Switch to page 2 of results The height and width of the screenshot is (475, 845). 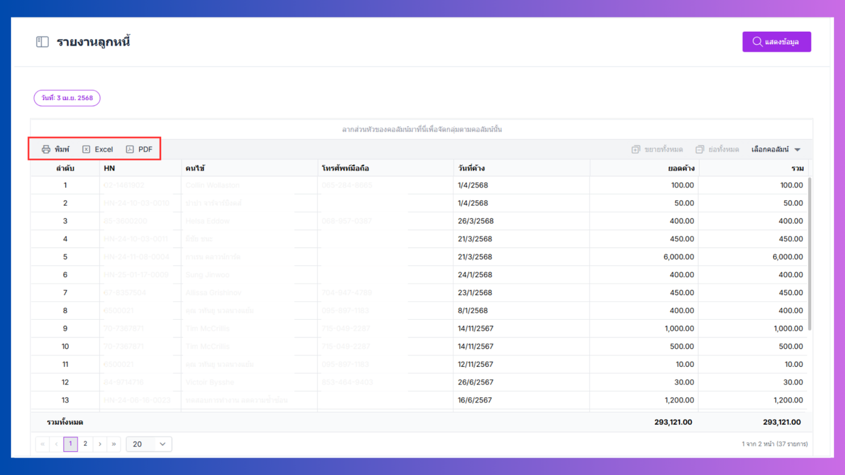point(85,444)
